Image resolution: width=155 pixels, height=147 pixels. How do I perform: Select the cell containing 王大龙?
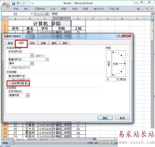(30, 129)
